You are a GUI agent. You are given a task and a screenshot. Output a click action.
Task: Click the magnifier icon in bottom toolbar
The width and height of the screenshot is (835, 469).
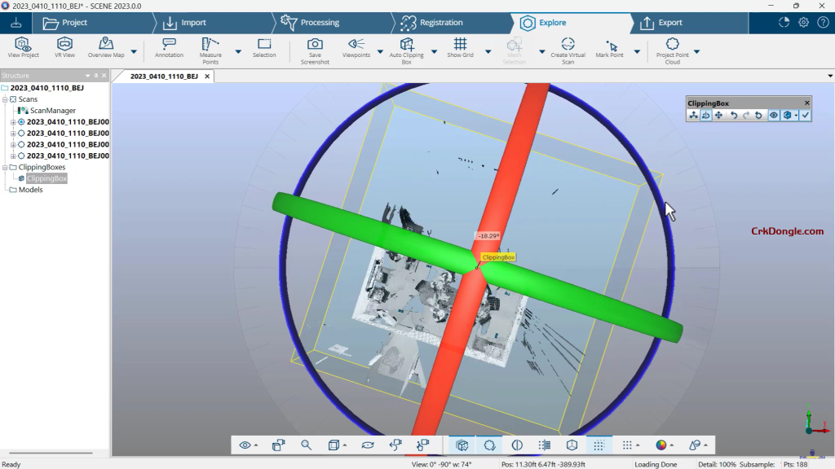click(x=306, y=445)
